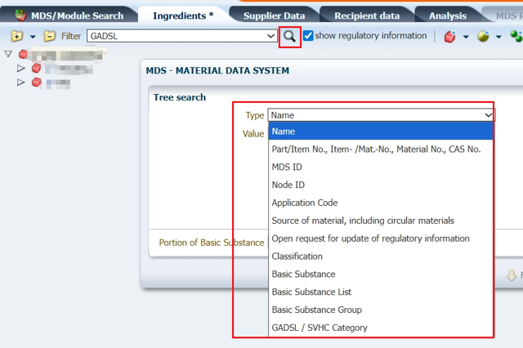Open dropdown arrow next to red cube icon
The width and height of the screenshot is (523, 348).
click(466, 37)
